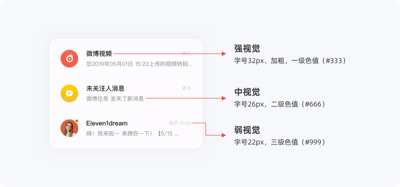400x187 pixels.
Task: Click the 微博任务 发来了新消息 preview text
Action: 115,98
